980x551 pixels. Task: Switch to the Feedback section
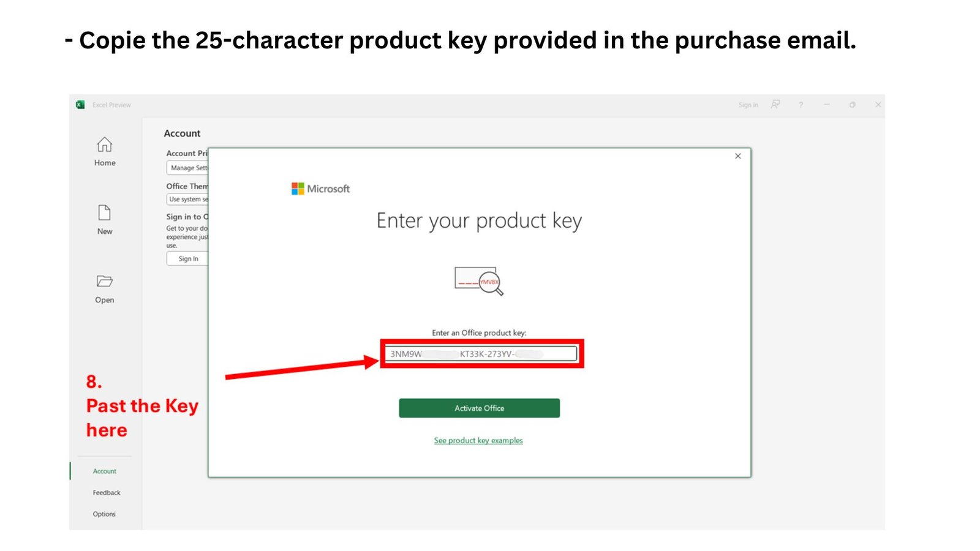(107, 492)
